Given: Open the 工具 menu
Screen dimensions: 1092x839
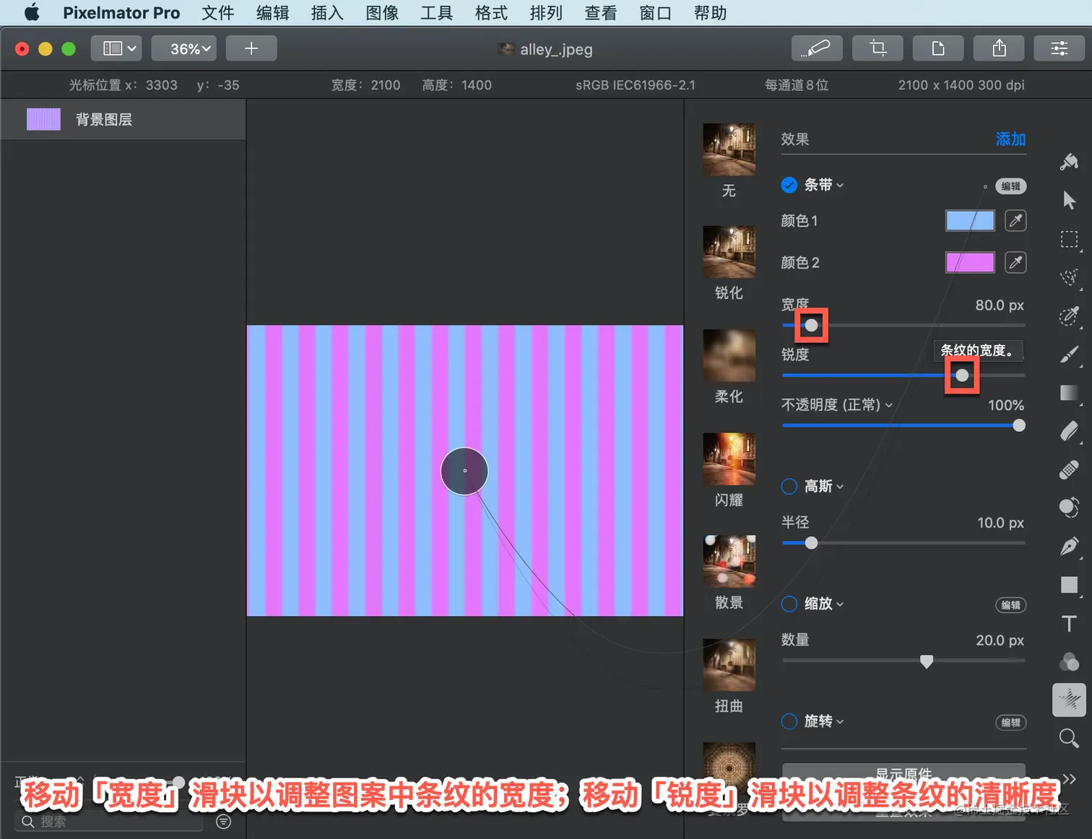Looking at the screenshot, I should pos(436,12).
